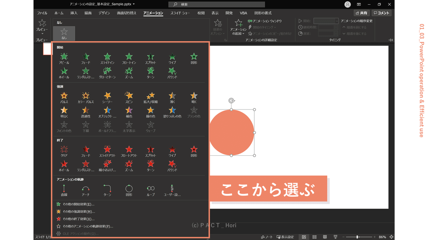Viewport: 428px width, 240px height.
Task: Click the コメント button
Action: pos(382,13)
